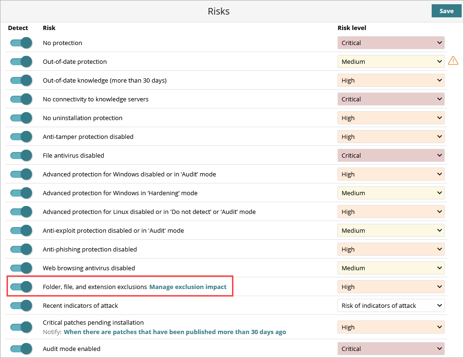Viewport: 464px width, 358px height.
Task: Change risk level for Anti-tamper protection disabled
Action: pyautogui.click(x=391, y=137)
